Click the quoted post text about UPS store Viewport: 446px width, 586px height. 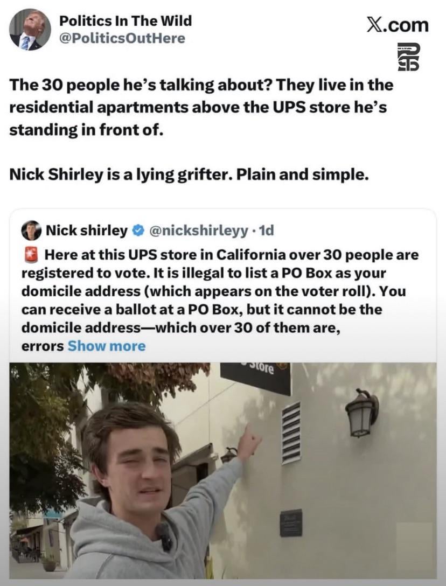(x=215, y=291)
